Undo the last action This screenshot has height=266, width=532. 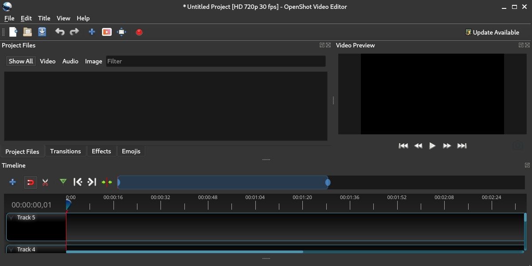click(60, 31)
